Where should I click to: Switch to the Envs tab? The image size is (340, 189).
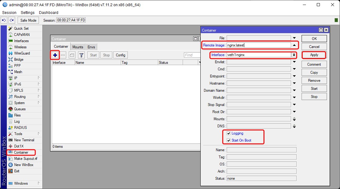click(x=91, y=47)
